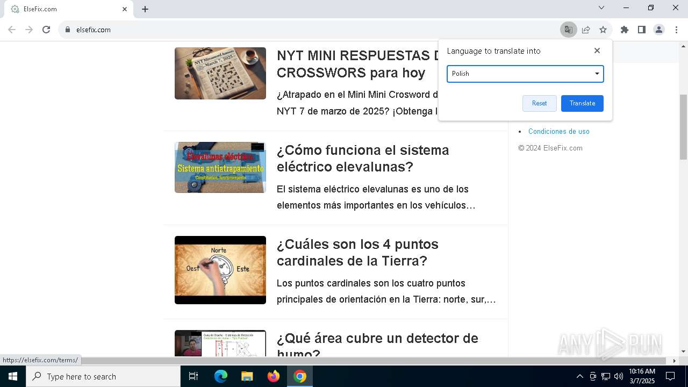688x387 pixels.
Task: Go back to previous page
Action: click(x=12, y=30)
